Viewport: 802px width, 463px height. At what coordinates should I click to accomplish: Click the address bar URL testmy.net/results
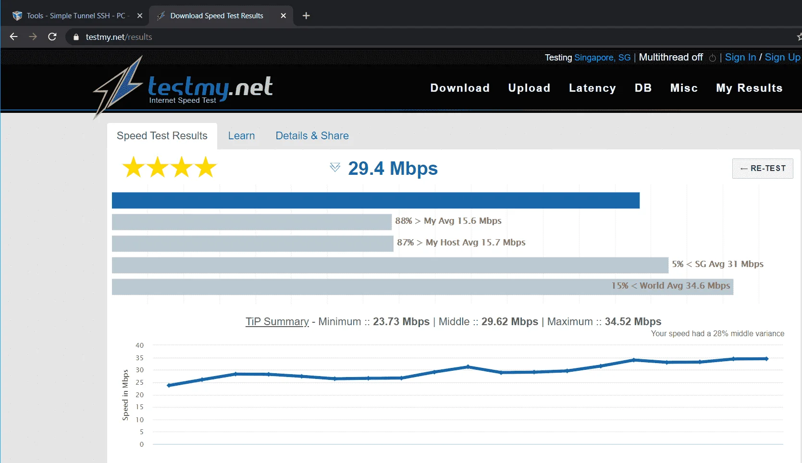point(119,37)
